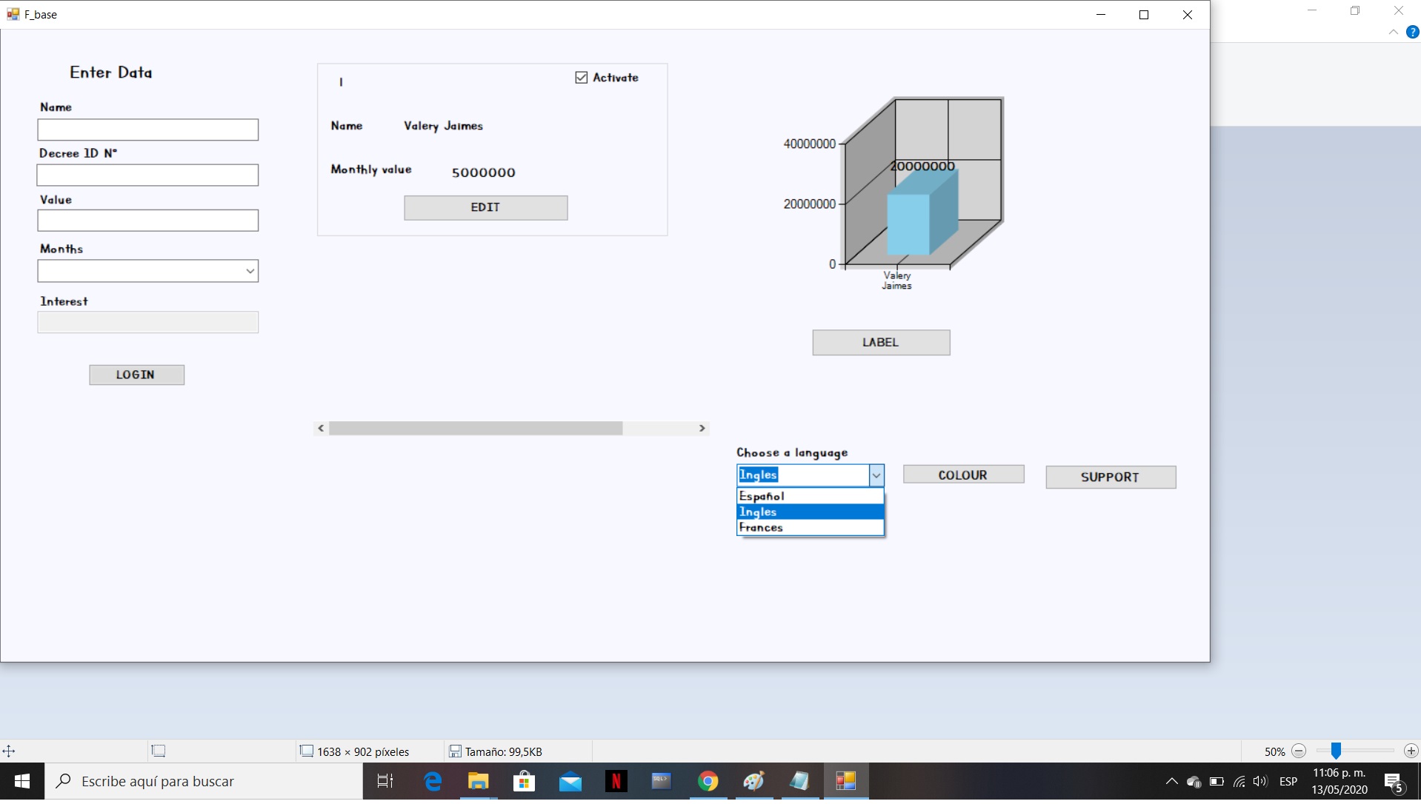Click the LABEL button under the chart
This screenshot has width=1421, height=804.
(x=881, y=342)
